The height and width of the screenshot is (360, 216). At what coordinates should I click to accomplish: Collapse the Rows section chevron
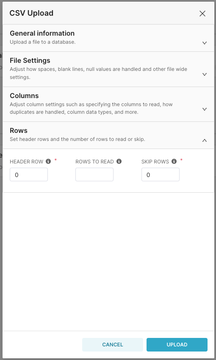pyautogui.click(x=205, y=140)
